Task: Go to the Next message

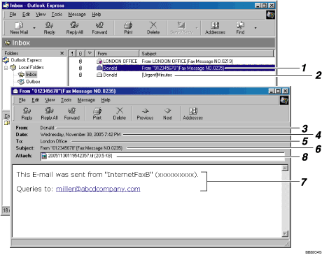Action: 167,114
